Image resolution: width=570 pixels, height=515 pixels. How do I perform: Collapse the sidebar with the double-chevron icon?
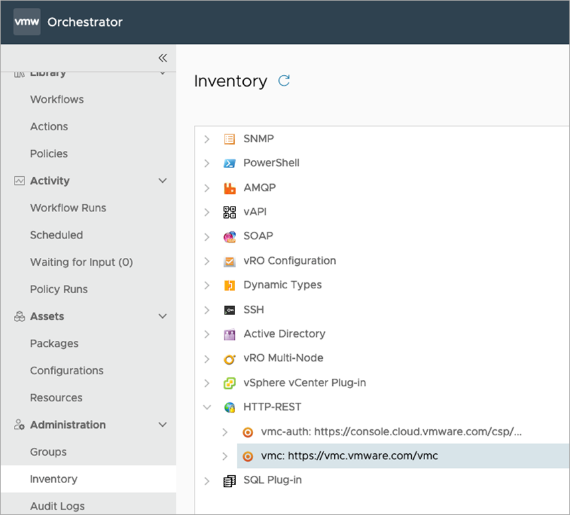pyautogui.click(x=163, y=58)
